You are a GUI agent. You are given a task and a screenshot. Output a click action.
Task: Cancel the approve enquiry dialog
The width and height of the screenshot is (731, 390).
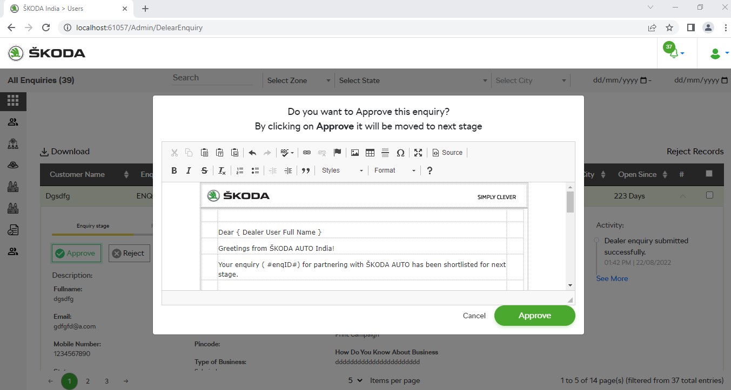coord(474,316)
